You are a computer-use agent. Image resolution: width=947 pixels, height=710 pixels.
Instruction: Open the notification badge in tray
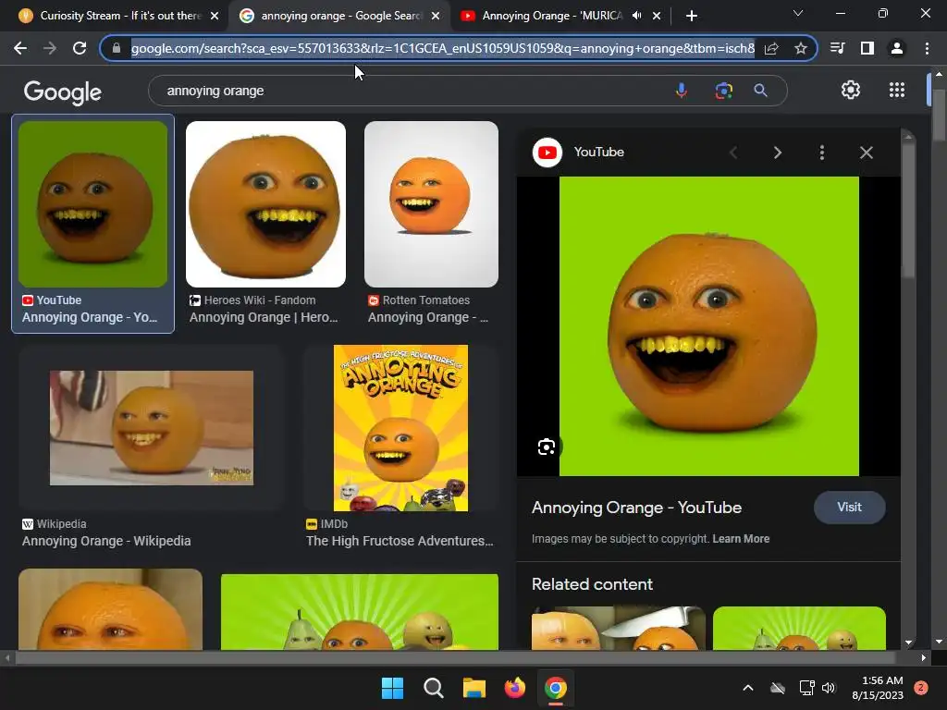coord(921,688)
